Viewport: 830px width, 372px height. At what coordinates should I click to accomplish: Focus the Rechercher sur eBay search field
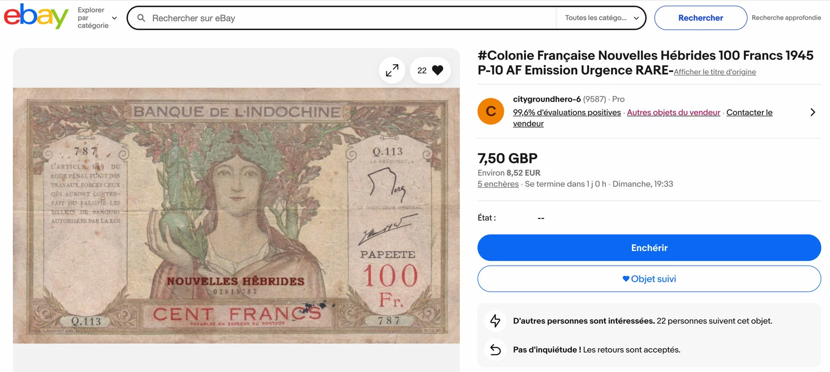(x=348, y=18)
